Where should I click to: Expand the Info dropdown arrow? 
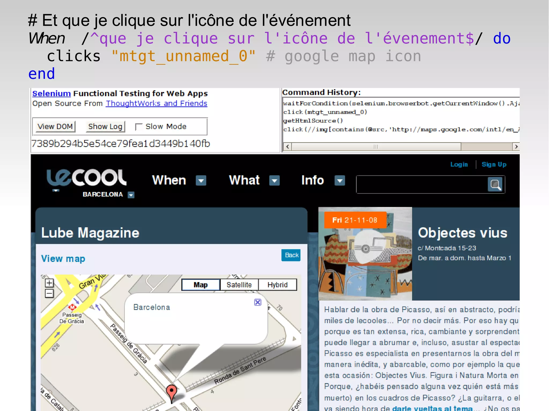tap(340, 180)
